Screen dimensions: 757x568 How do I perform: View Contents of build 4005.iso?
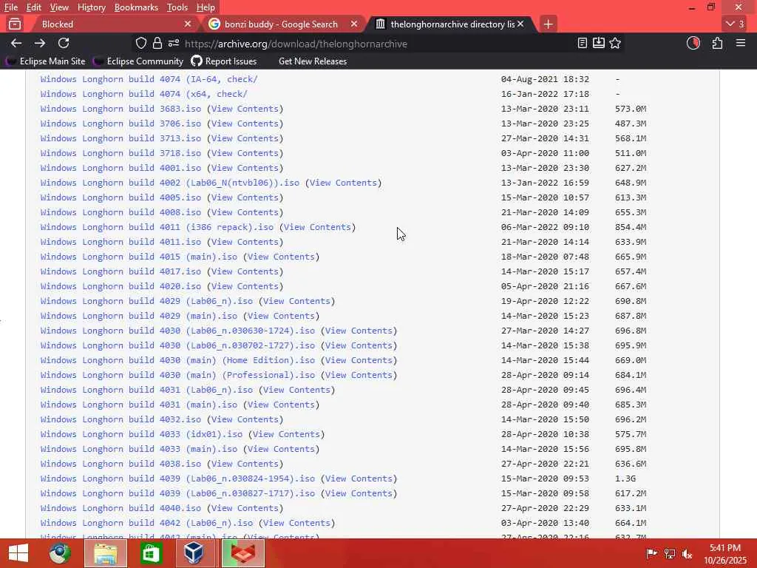pos(245,197)
